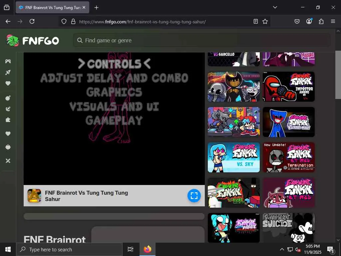341x256 pixels.
Task: Select Adjust Delay and Combo option
Action: pyautogui.click(x=114, y=78)
